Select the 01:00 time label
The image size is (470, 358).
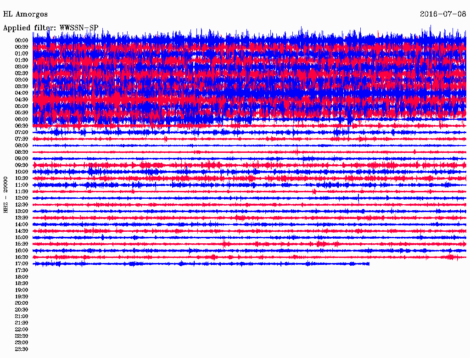(x=22, y=53)
